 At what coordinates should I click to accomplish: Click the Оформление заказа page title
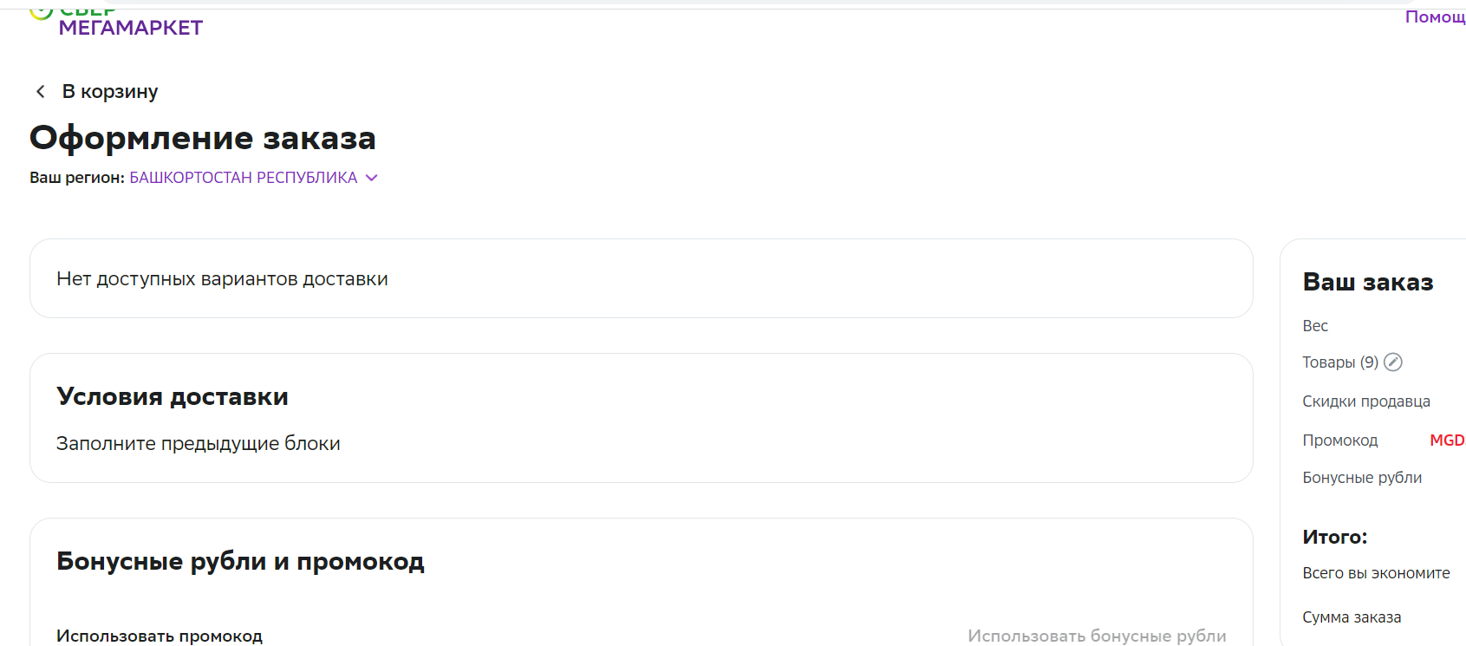(203, 138)
